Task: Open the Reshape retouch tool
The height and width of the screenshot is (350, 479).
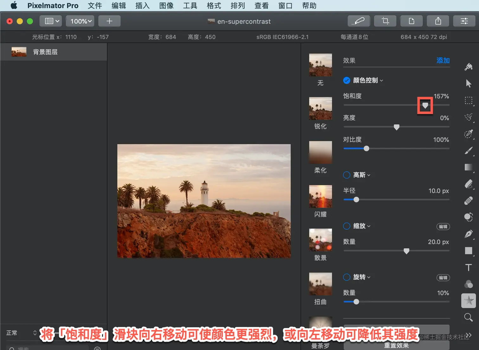Action: point(469,217)
